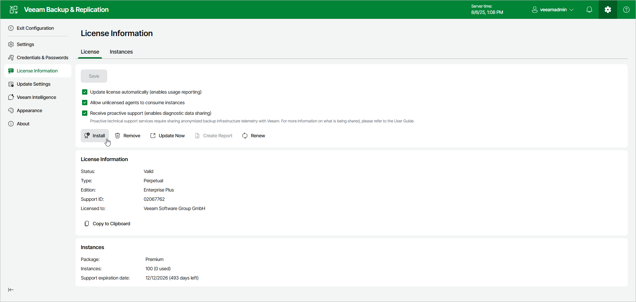Open Veeam Intelligence in the sidebar
This screenshot has width=636, height=302.
click(38, 97)
